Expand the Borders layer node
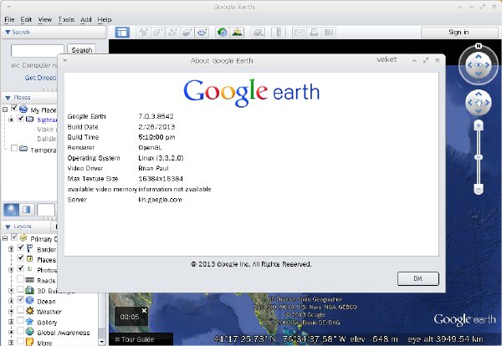The height and width of the screenshot is (346, 502). [x=11, y=249]
